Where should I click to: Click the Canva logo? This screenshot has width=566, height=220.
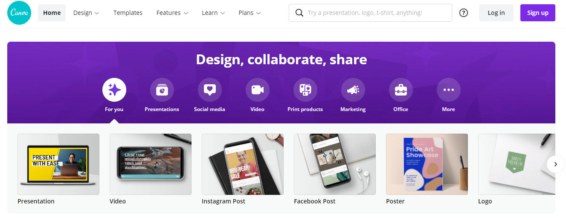[x=18, y=13]
